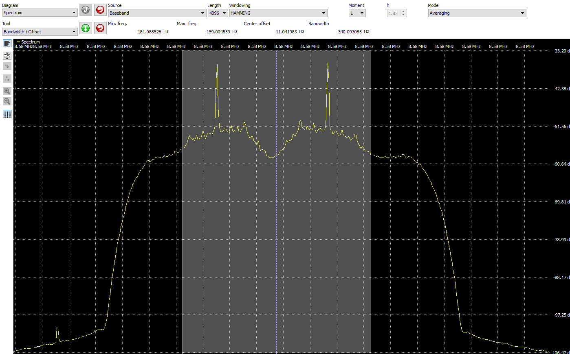The image size is (570, 354).
Task: Click the zoom in magnifier icon
Action: click(7, 91)
